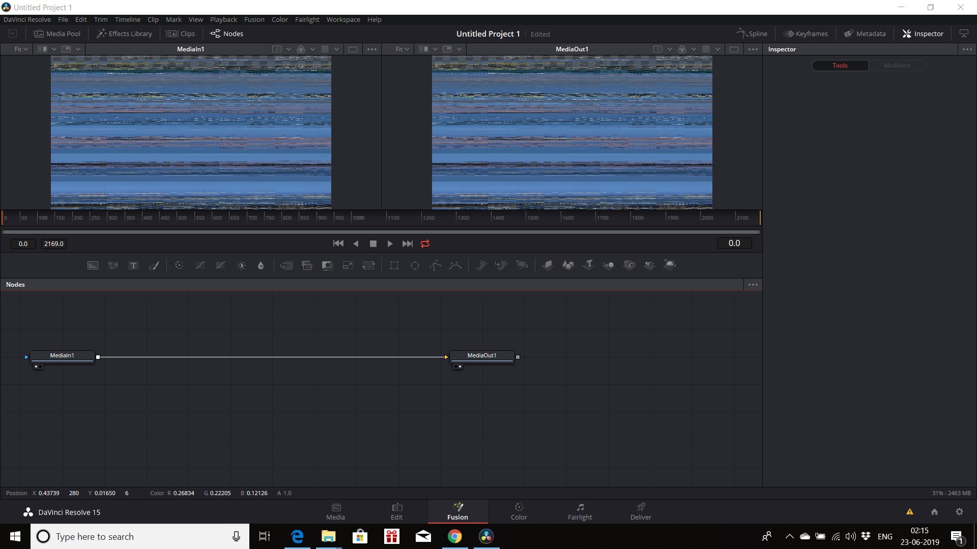
Task: Toggle loop playback mode
Action: (425, 243)
